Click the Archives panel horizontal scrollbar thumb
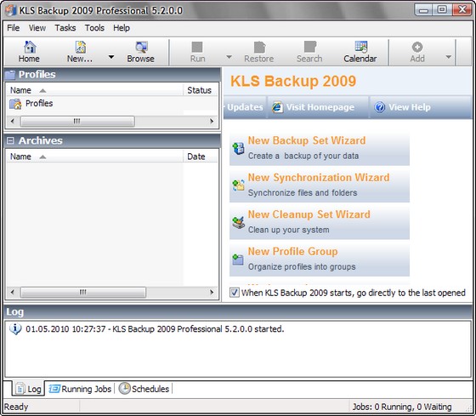This screenshot has height=416, width=476. tap(83, 293)
